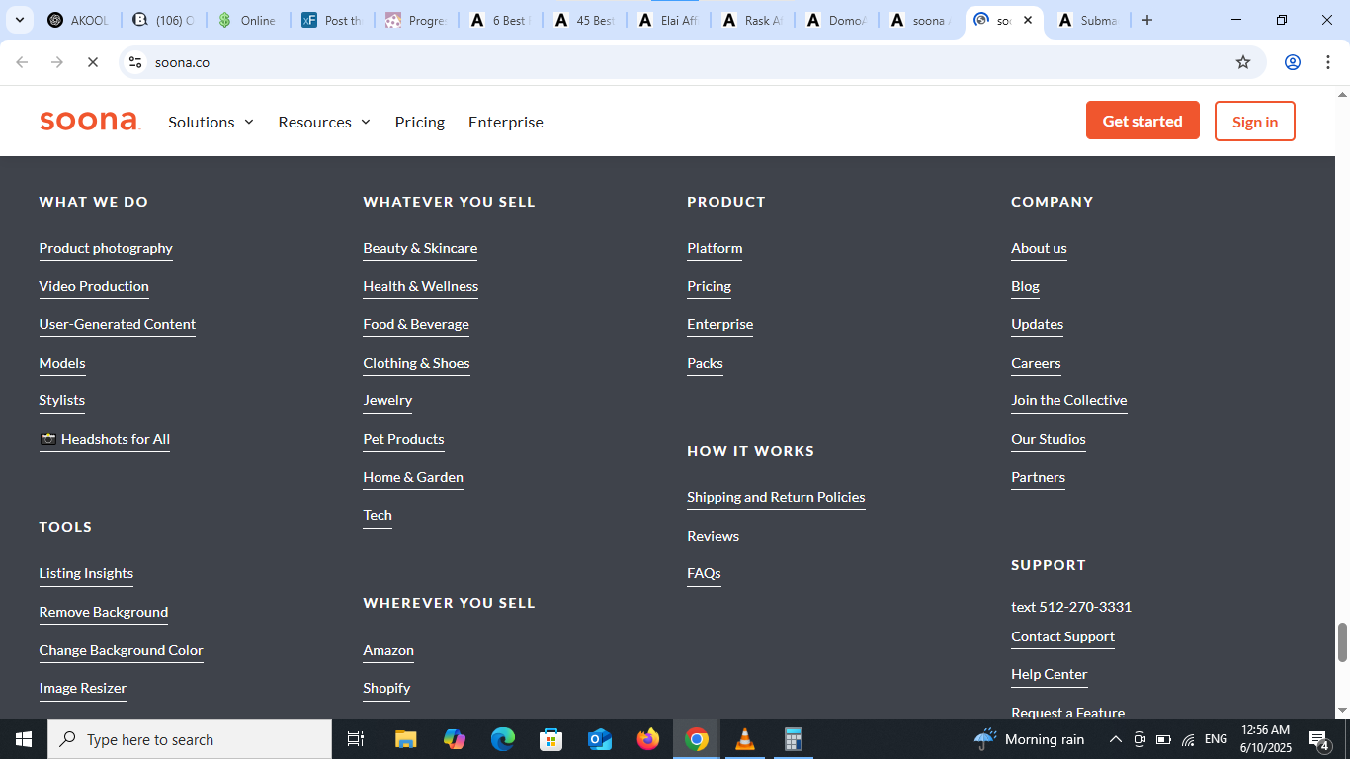This screenshot has height=759, width=1350.
Task: Open the Join the Collective link
Action: click(1069, 400)
